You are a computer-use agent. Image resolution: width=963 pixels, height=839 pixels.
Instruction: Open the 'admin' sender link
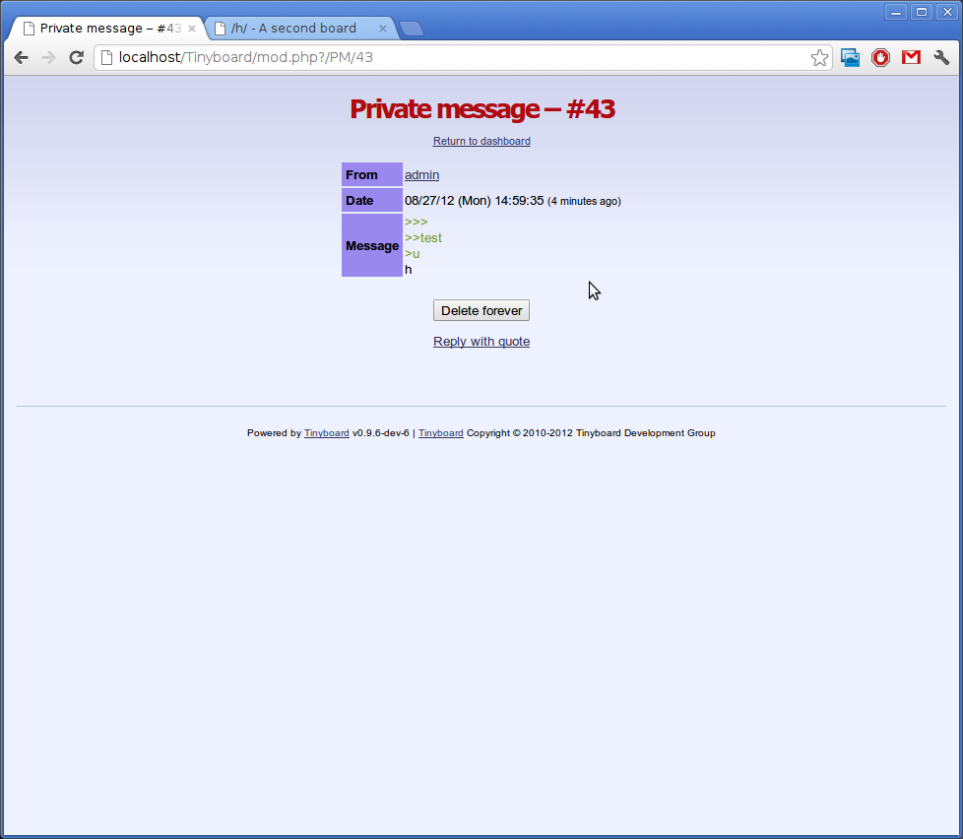pos(421,175)
